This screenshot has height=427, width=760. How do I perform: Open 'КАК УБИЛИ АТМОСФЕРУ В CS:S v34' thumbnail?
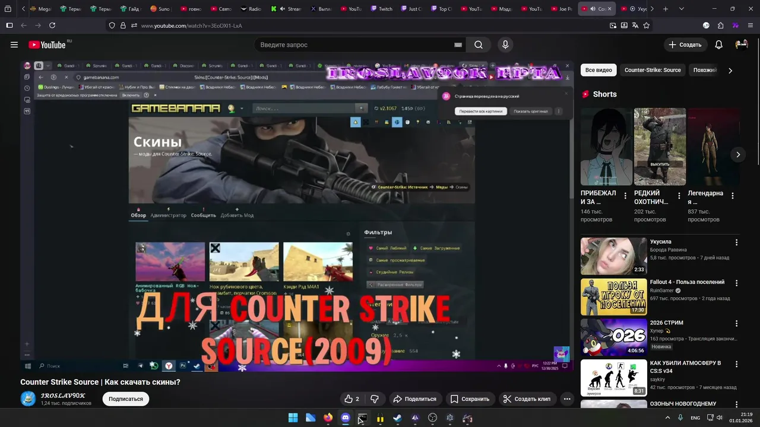(613, 378)
